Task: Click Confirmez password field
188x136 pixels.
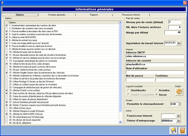Action: [x=169, y=80]
